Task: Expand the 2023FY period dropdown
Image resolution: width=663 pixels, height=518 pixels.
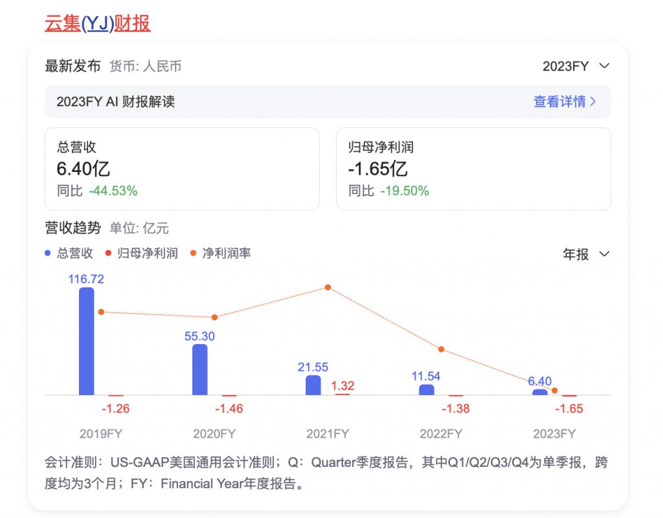Action: tap(576, 66)
